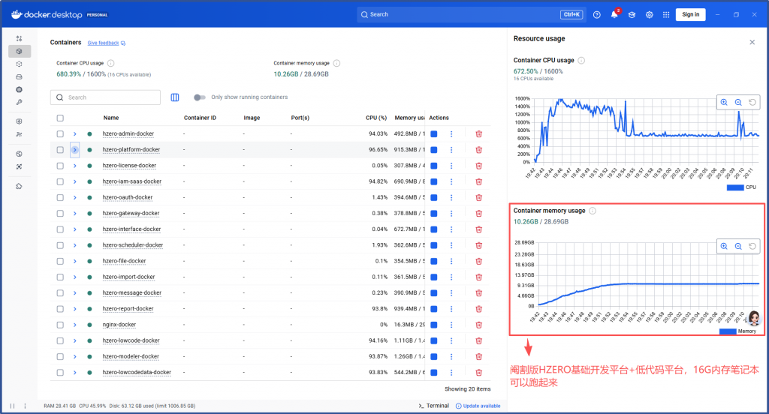Open Docker Desktop settings gear
The image size is (769, 414).
point(650,14)
